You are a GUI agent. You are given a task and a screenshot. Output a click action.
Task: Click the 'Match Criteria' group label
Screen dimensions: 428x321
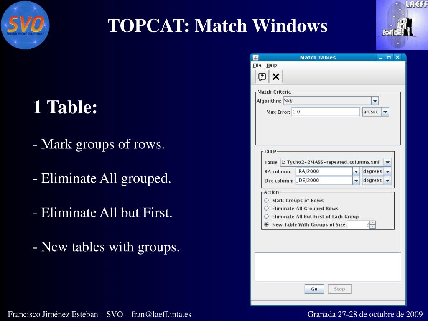274,92
